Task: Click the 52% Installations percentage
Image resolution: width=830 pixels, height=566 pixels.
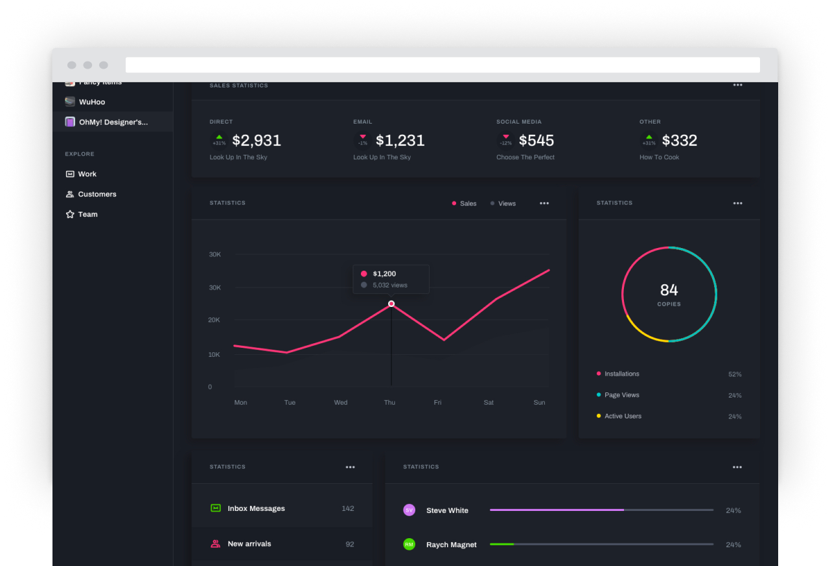Action: pos(735,374)
